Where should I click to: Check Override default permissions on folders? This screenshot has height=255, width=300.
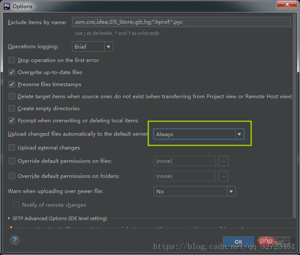coord(12,176)
